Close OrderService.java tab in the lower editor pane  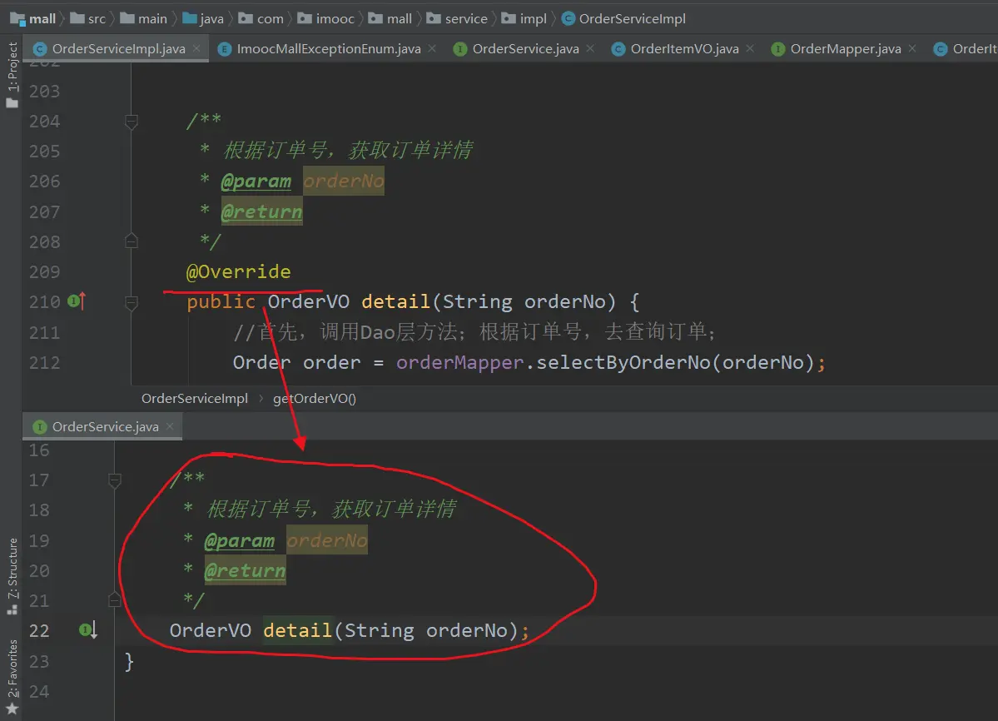coord(171,426)
